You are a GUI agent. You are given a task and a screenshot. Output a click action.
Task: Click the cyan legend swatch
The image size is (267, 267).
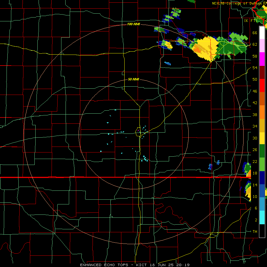point(262,217)
